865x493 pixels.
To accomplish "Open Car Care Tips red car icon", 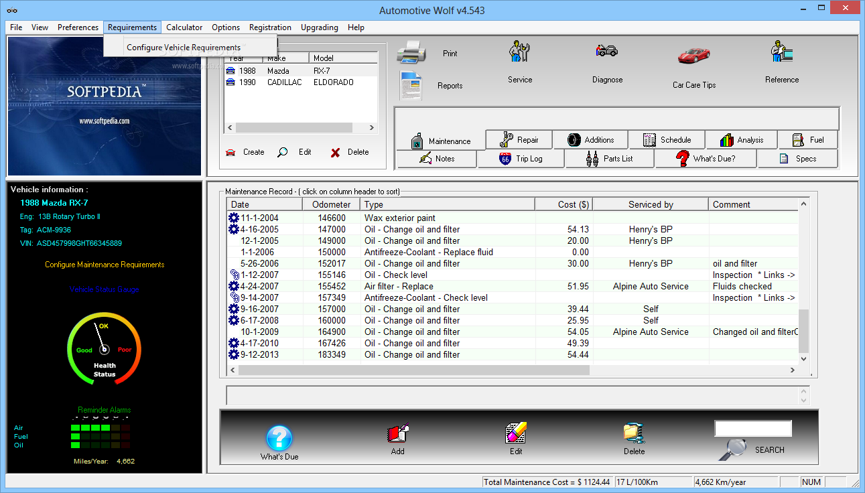I will tap(693, 55).
